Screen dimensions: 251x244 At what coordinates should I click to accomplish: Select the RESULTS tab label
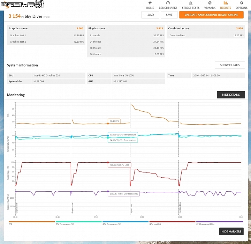click(x=226, y=8)
